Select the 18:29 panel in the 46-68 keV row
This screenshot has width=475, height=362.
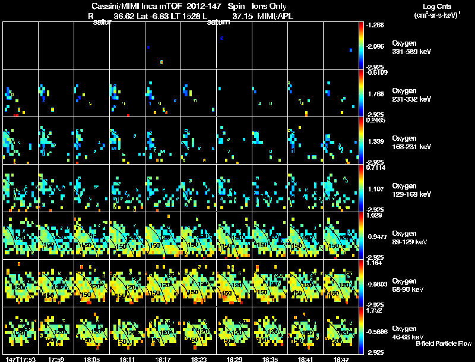pos(234,330)
